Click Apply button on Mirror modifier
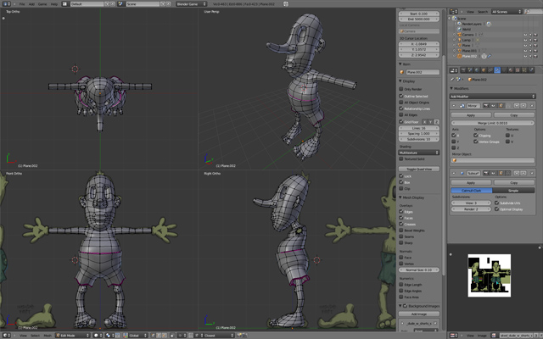 click(471, 115)
